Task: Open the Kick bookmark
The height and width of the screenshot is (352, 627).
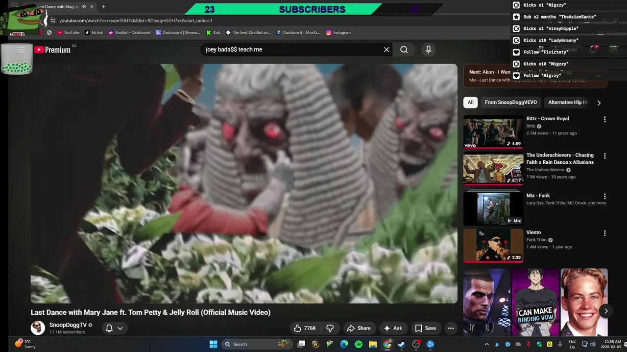Action: coord(213,33)
